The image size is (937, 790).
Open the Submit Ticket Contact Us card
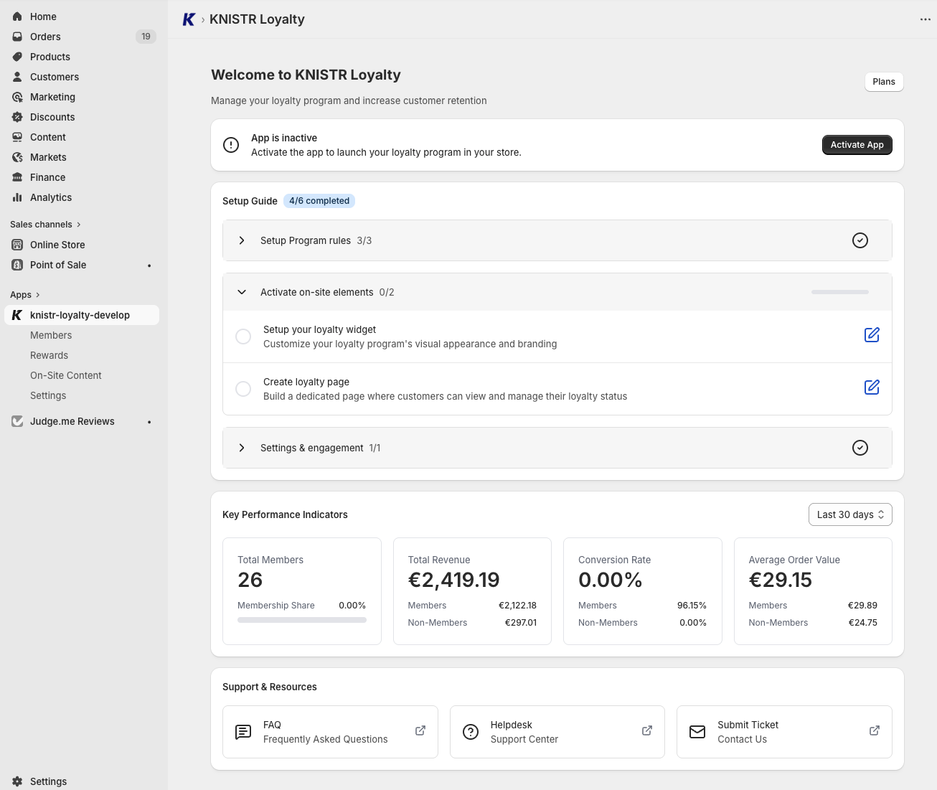click(x=784, y=732)
